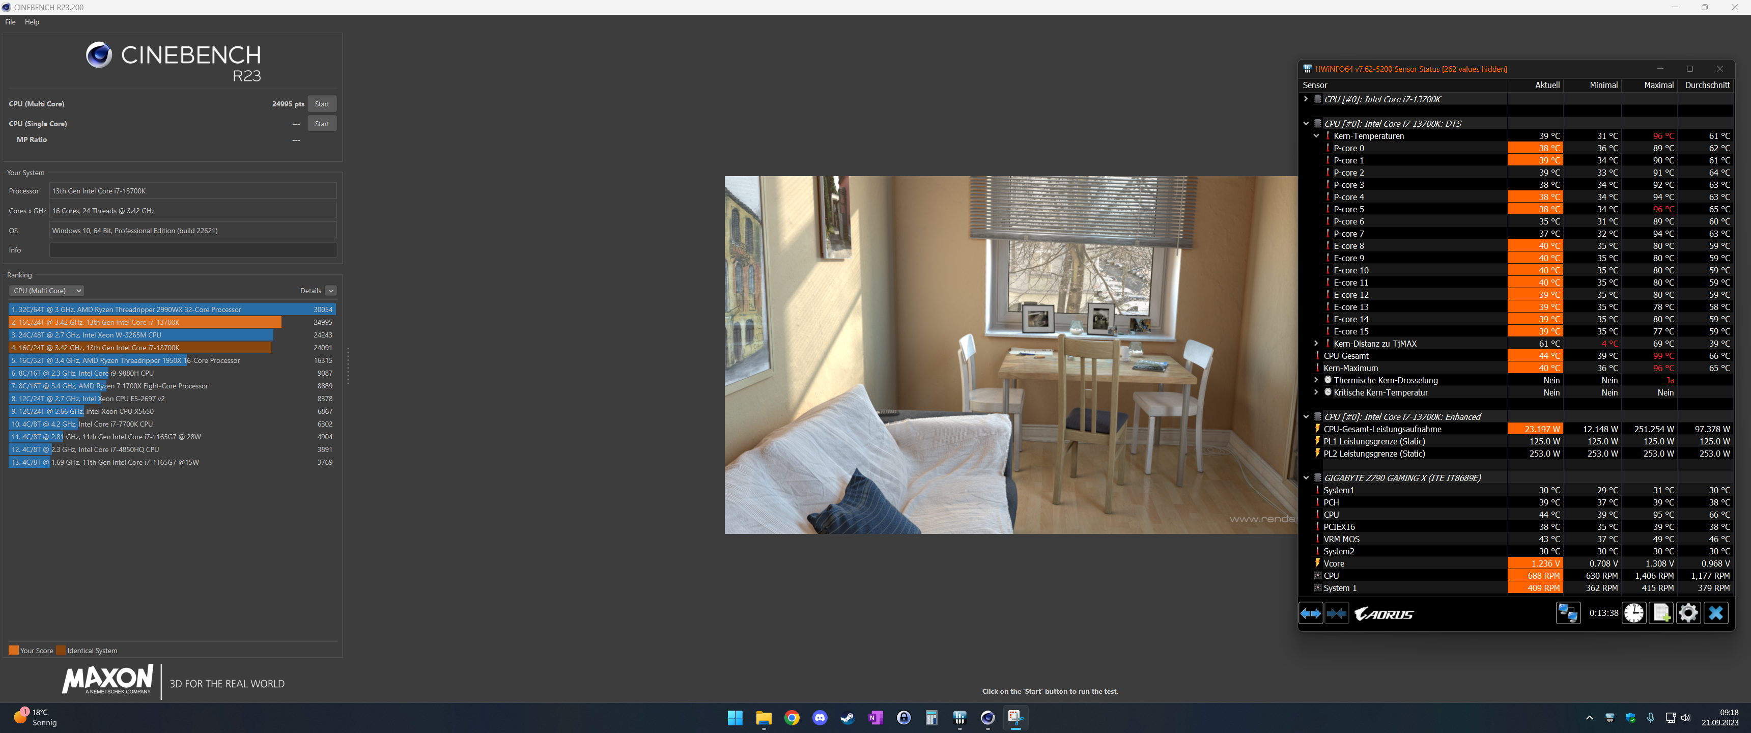Viewport: 1751px width, 733px height.
Task: Expand first CPU i7-13700K sensor group
Action: [x=1306, y=99]
